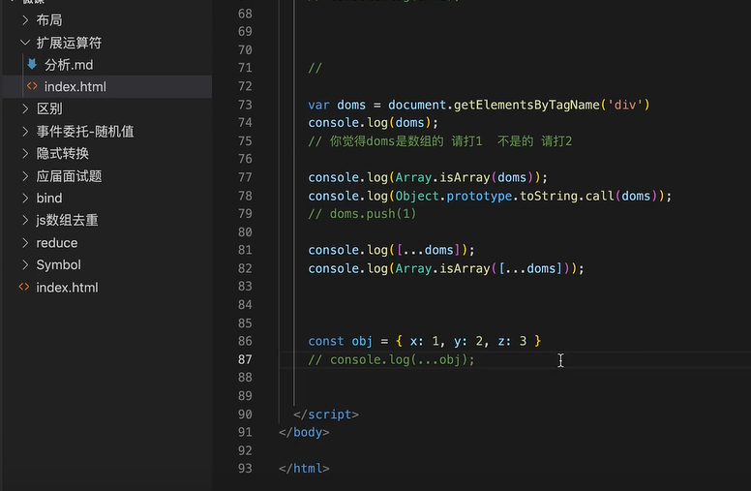Click 'Array.isArray(doms)' on line 77

pos(465,177)
